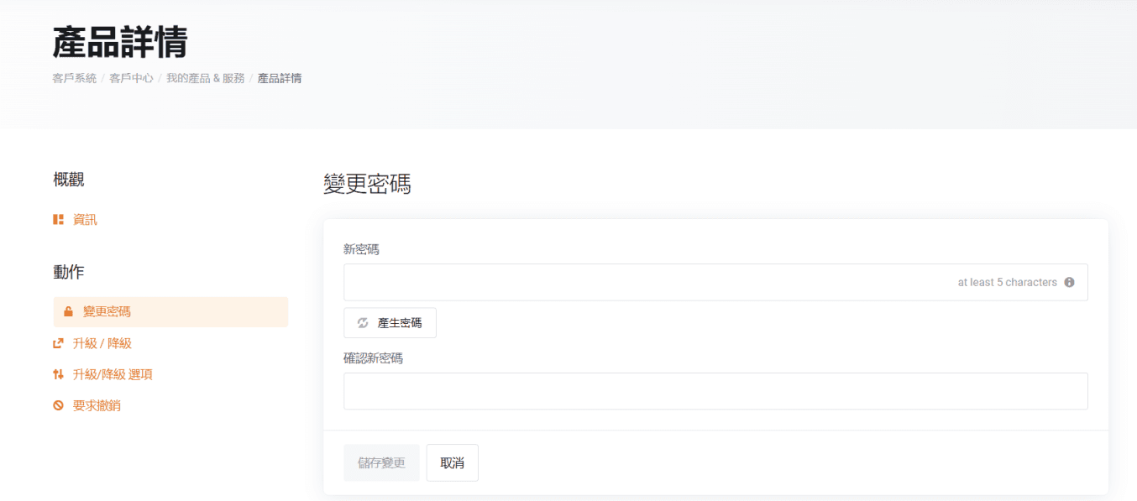1137x501 pixels.
Task: Select 變更密碼 in the sidebar menu
Action: click(107, 312)
